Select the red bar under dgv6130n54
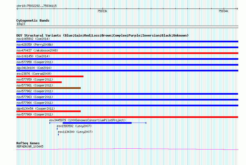 pyautogui.click(x=48, y=111)
